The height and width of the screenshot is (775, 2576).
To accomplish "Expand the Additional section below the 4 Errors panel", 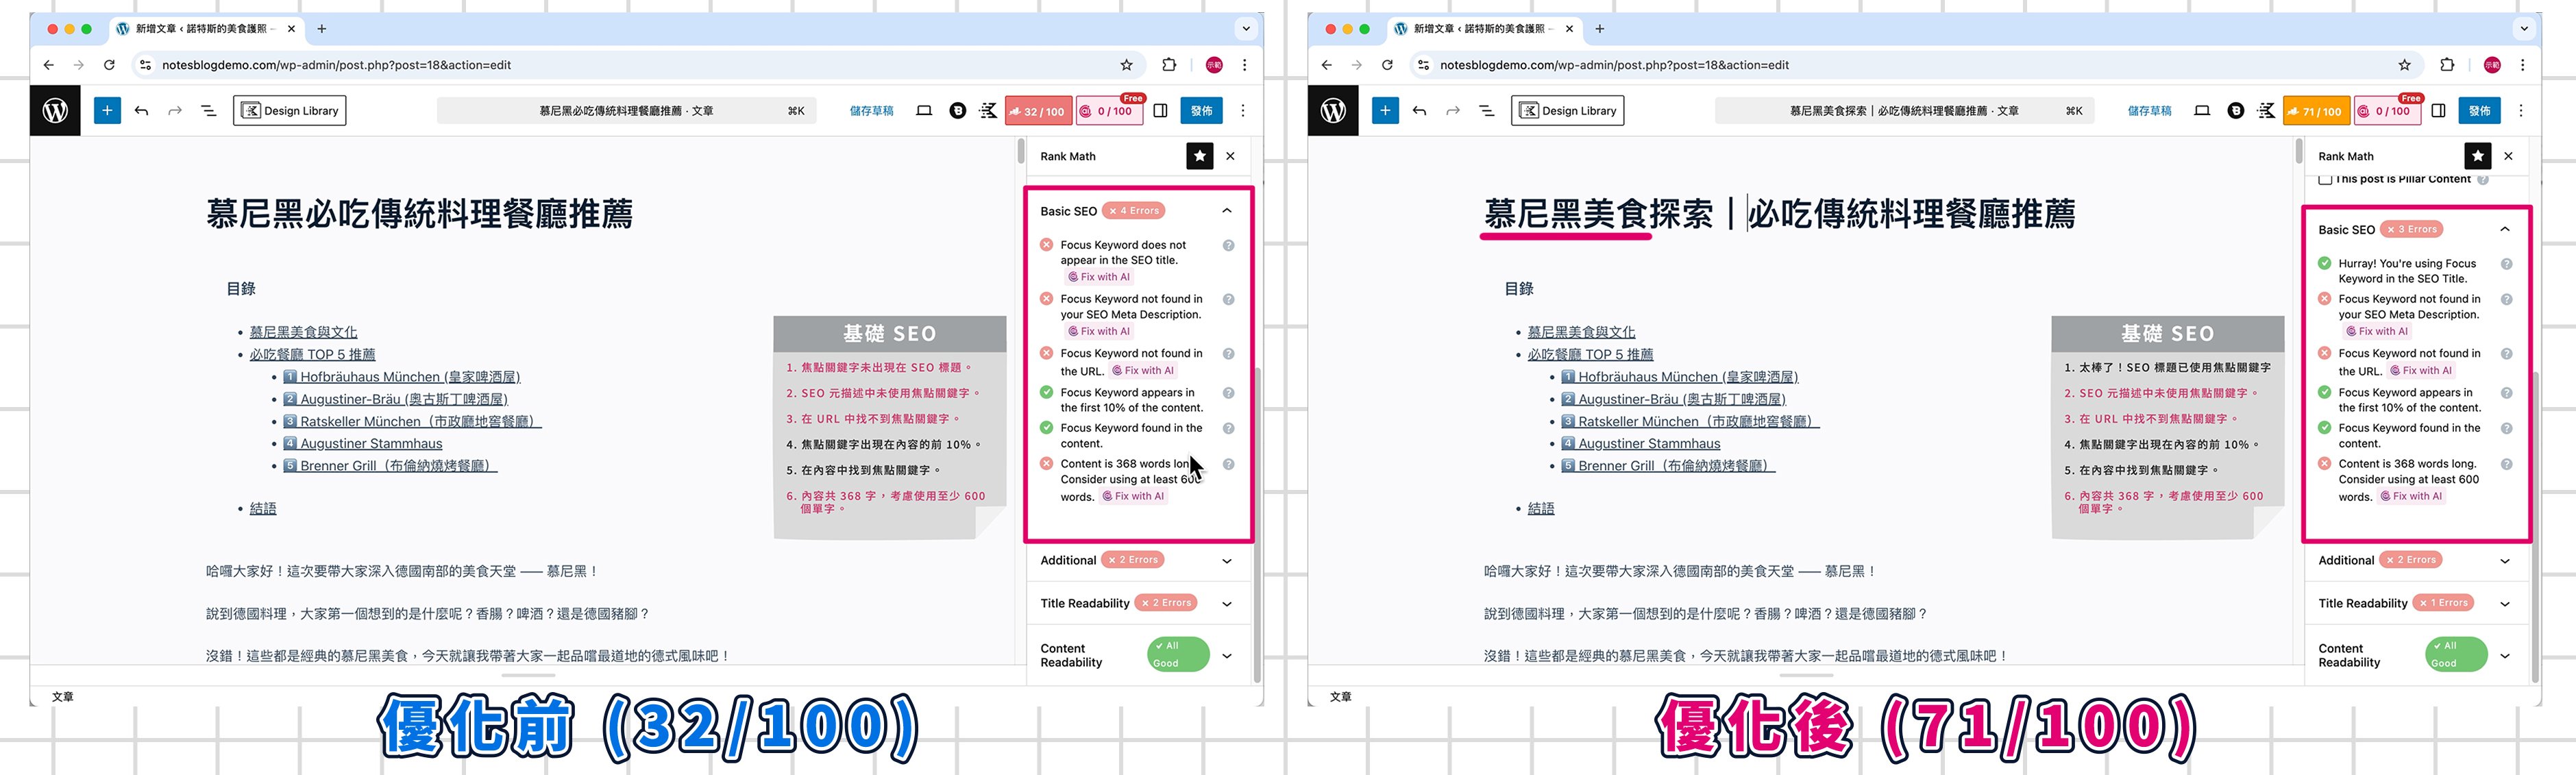I will 1226,560.
